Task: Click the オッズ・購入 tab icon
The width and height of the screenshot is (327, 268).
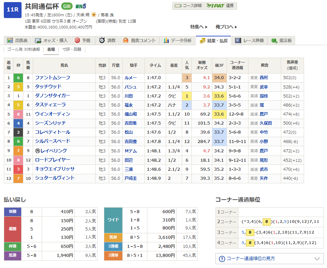Action: 38,41
